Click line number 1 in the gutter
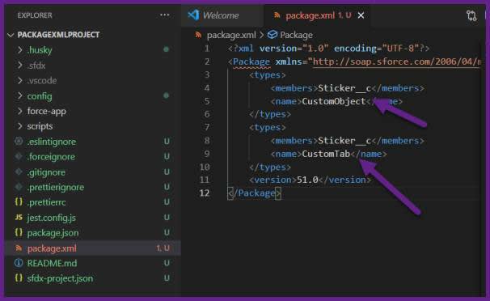490x301 pixels. pyautogui.click(x=206, y=49)
